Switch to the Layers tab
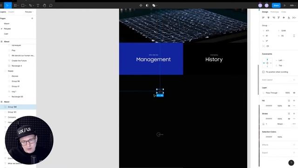 (x=3, y=12)
